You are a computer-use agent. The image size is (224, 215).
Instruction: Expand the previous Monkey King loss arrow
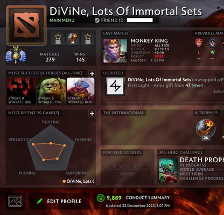[199, 59]
